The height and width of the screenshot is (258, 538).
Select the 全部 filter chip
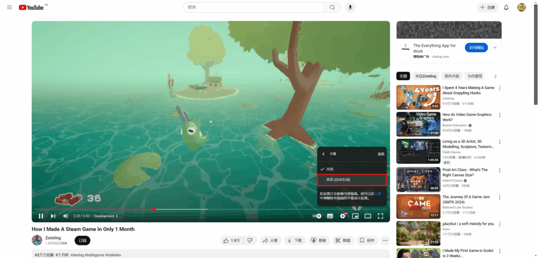403,76
